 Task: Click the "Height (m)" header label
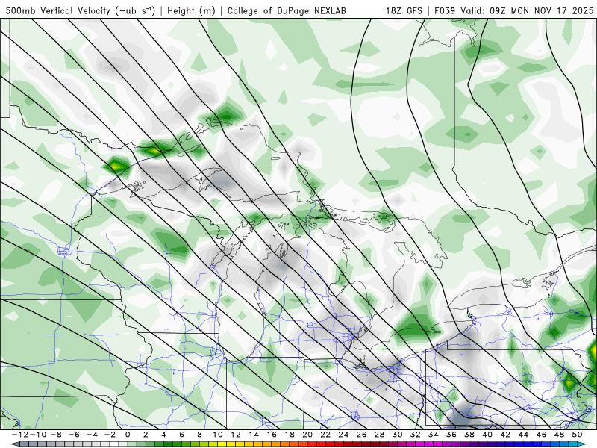coord(191,10)
